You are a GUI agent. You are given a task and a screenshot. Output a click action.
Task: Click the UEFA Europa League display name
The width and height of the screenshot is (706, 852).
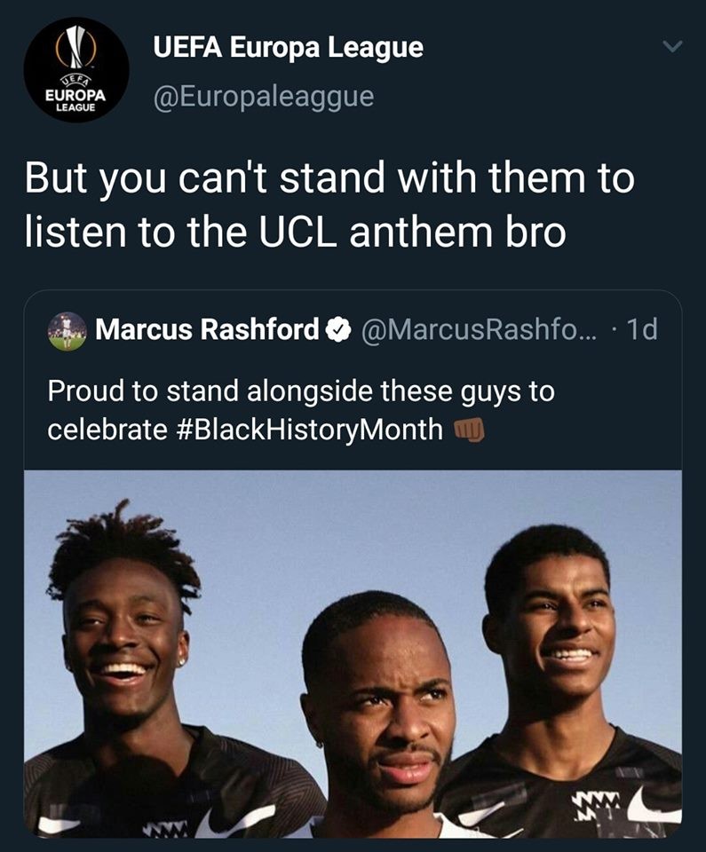(x=288, y=48)
